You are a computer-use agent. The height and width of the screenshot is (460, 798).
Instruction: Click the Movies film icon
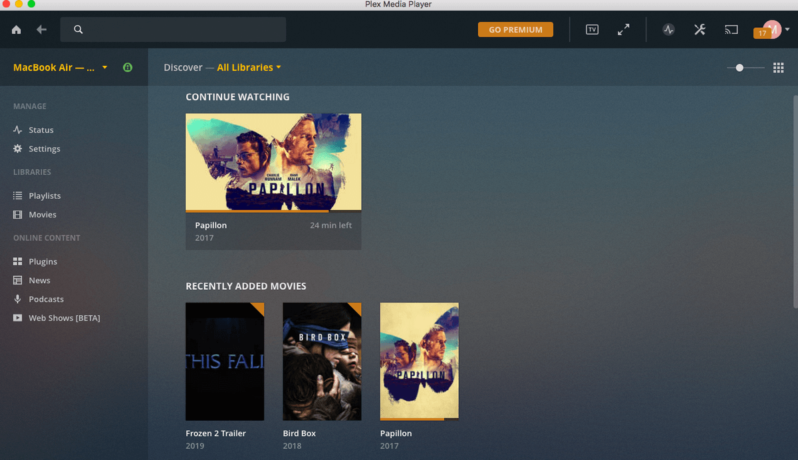point(18,215)
